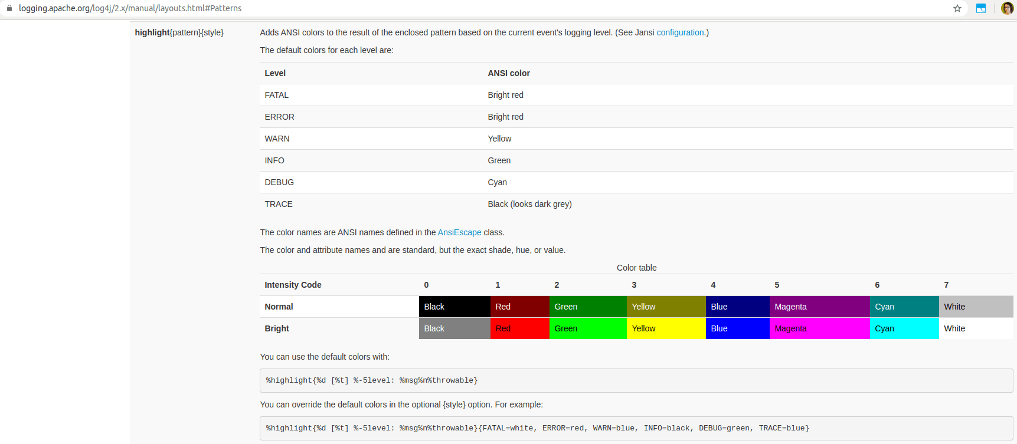This screenshot has height=444, width=1017.
Task: Click the URL address bar text
Action: 130,8
